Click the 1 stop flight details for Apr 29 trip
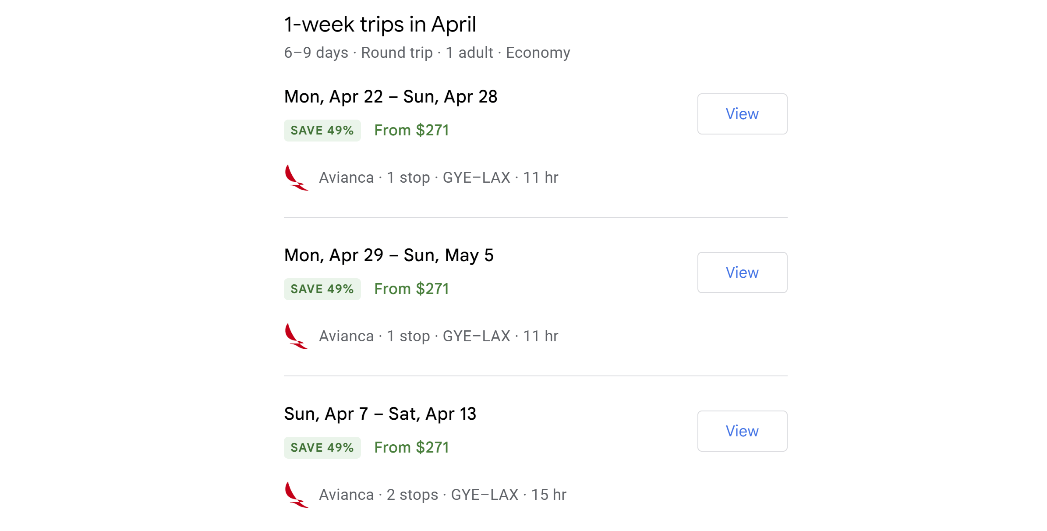The height and width of the screenshot is (531, 1047). click(438, 336)
